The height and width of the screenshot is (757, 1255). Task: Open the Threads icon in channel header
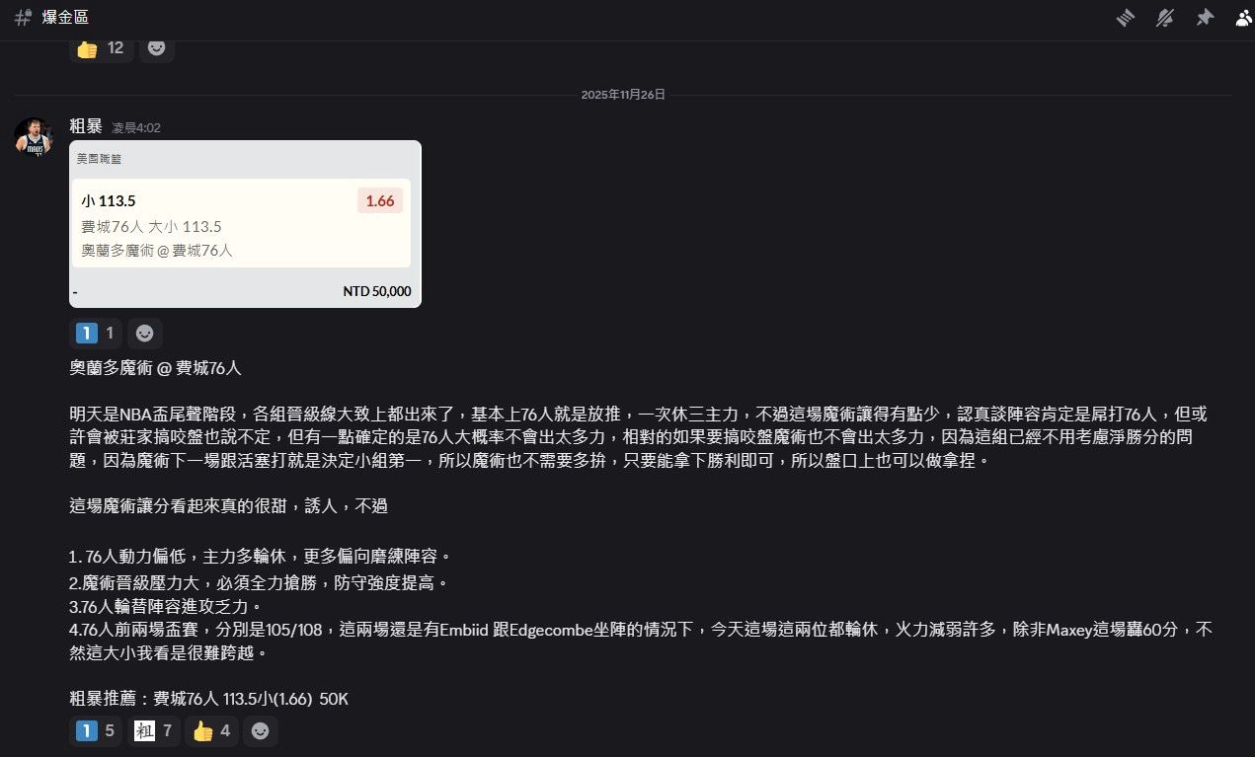click(x=1126, y=18)
